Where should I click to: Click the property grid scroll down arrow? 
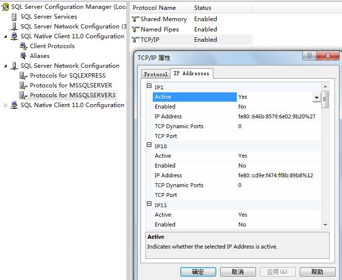click(x=325, y=224)
